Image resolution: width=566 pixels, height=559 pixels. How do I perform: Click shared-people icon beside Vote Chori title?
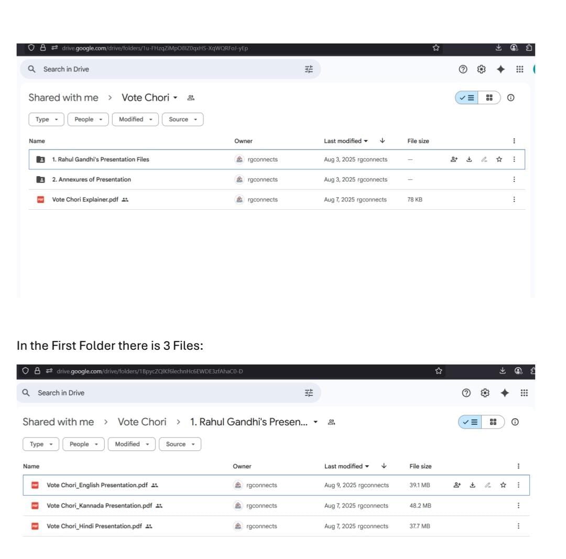click(x=191, y=98)
